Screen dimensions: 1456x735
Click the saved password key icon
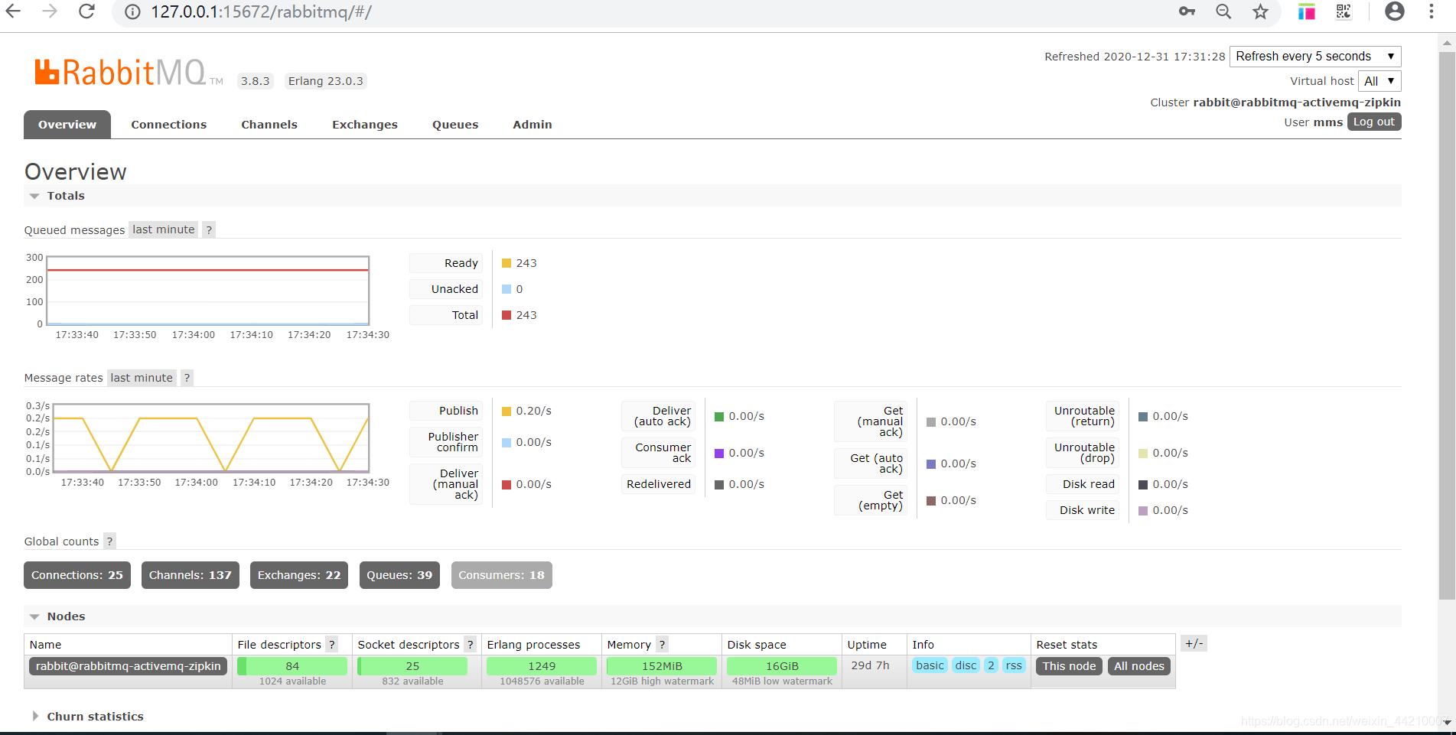pos(1187,11)
